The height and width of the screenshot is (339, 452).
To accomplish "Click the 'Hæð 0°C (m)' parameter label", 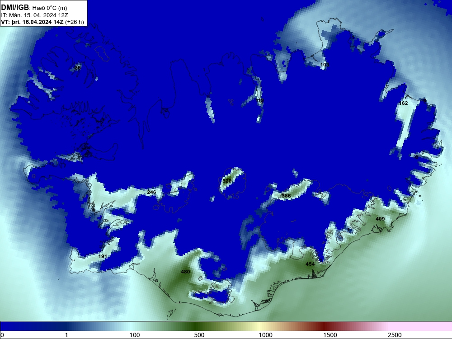I will click(50, 8).
